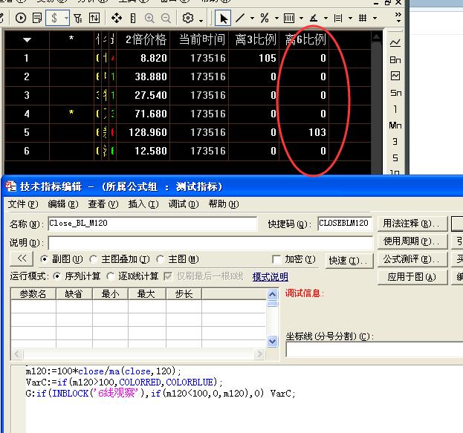Image resolution: width=463 pixels, height=433 pixels.
Task: Click parameter table scroll down arrow
Action: pos(272,342)
